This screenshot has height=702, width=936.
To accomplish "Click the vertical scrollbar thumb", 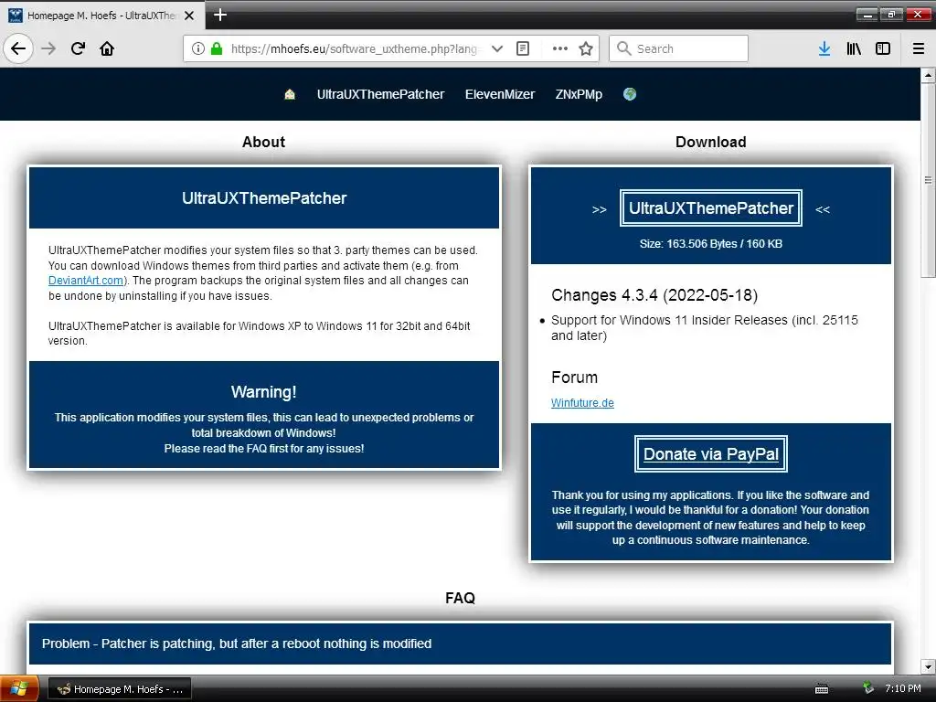I will pyautogui.click(x=928, y=180).
